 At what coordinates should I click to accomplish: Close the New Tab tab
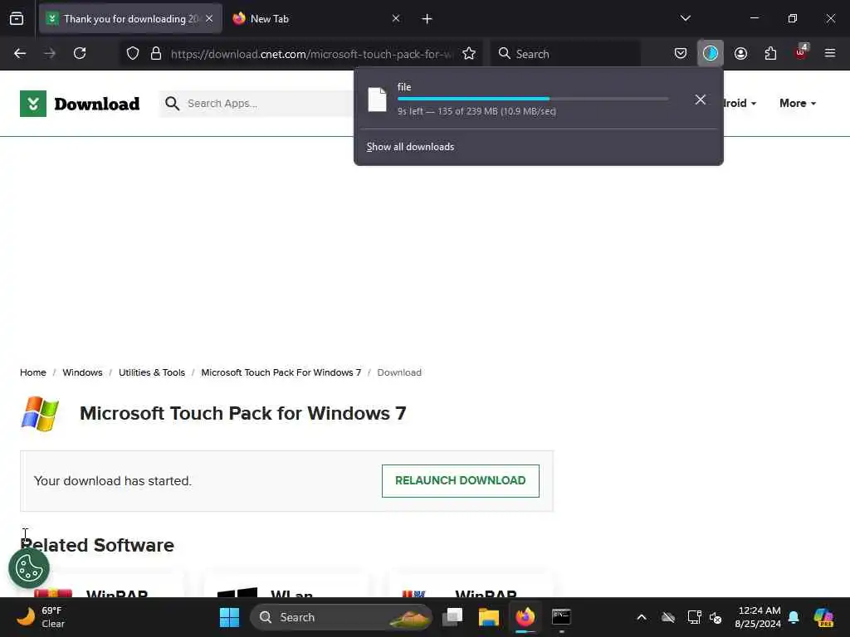point(396,18)
